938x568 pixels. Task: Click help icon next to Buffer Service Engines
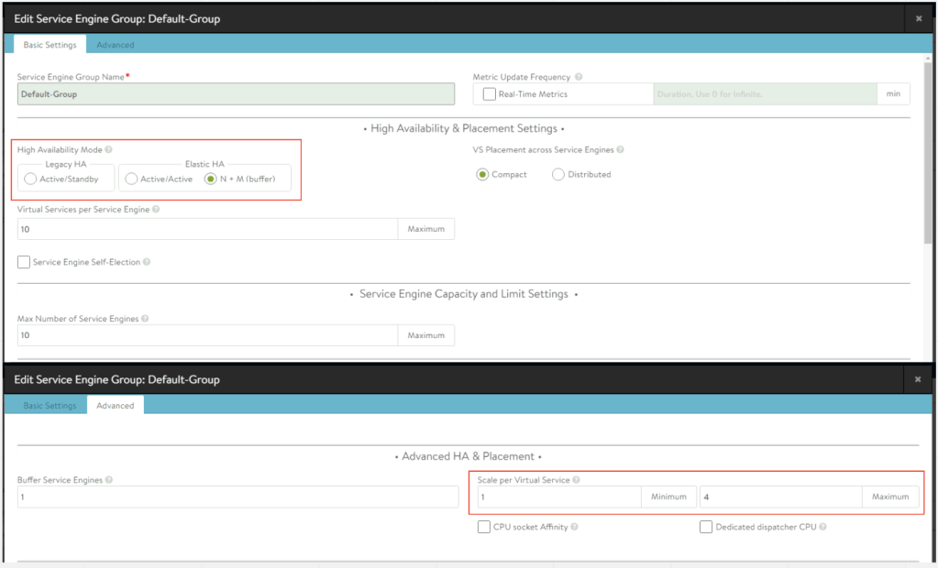(x=110, y=480)
